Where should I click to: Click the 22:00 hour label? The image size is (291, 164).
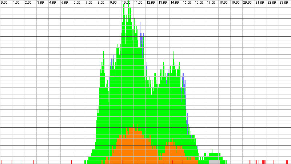click(x=272, y=3)
